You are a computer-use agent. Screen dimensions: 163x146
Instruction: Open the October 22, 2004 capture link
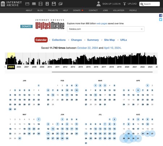(87, 48)
